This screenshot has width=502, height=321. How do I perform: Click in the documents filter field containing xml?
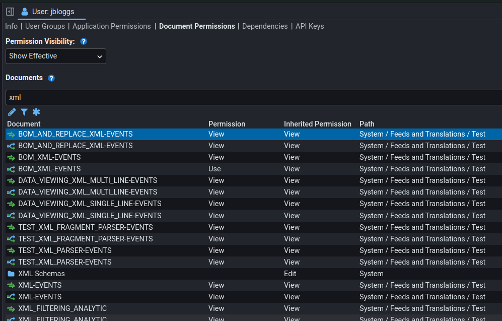pyautogui.click(x=252, y=97)
